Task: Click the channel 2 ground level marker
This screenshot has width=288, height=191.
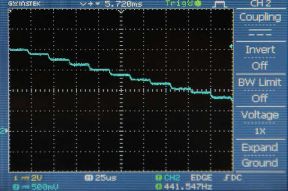Action: [4, 131]
